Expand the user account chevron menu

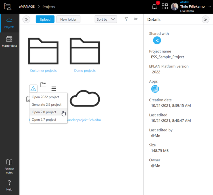tap(210, 7)
